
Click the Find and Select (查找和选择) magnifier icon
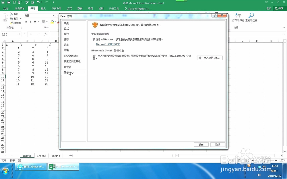click(x=251, y=15)
